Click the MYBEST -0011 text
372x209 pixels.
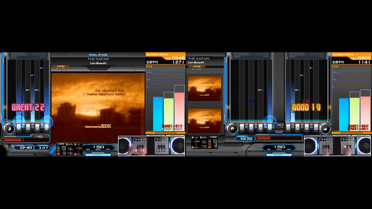[358, 129]
